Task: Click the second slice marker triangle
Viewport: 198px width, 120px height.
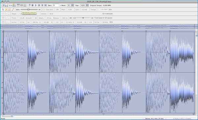Action: point(28,31)
